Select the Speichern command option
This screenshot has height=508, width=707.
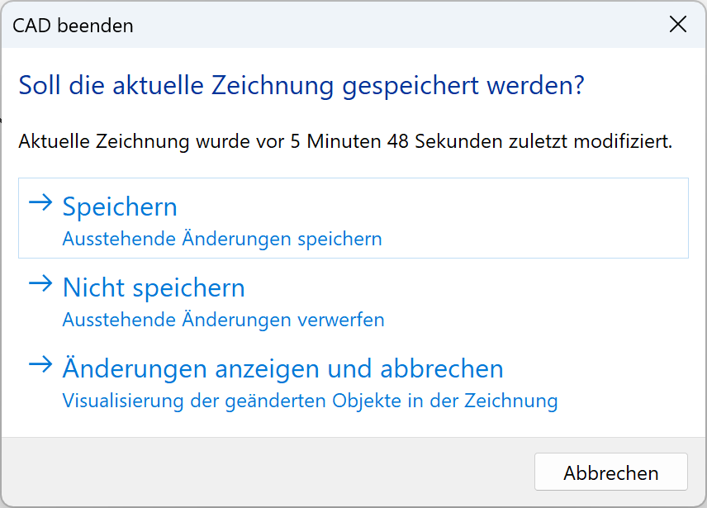[x=119, y=207]
